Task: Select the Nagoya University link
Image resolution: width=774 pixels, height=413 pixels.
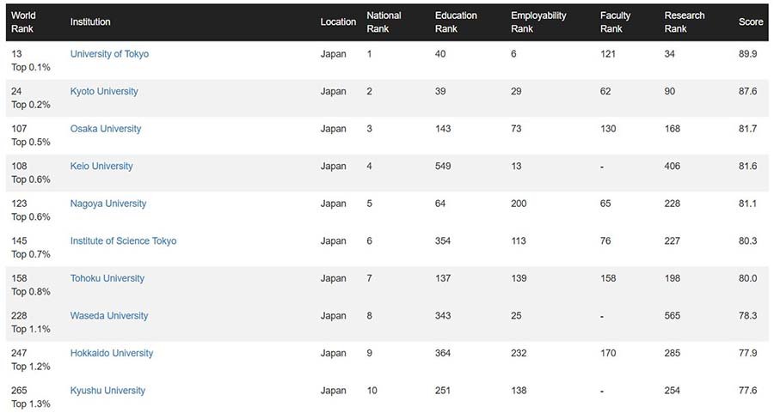Action: coord(108,203)
